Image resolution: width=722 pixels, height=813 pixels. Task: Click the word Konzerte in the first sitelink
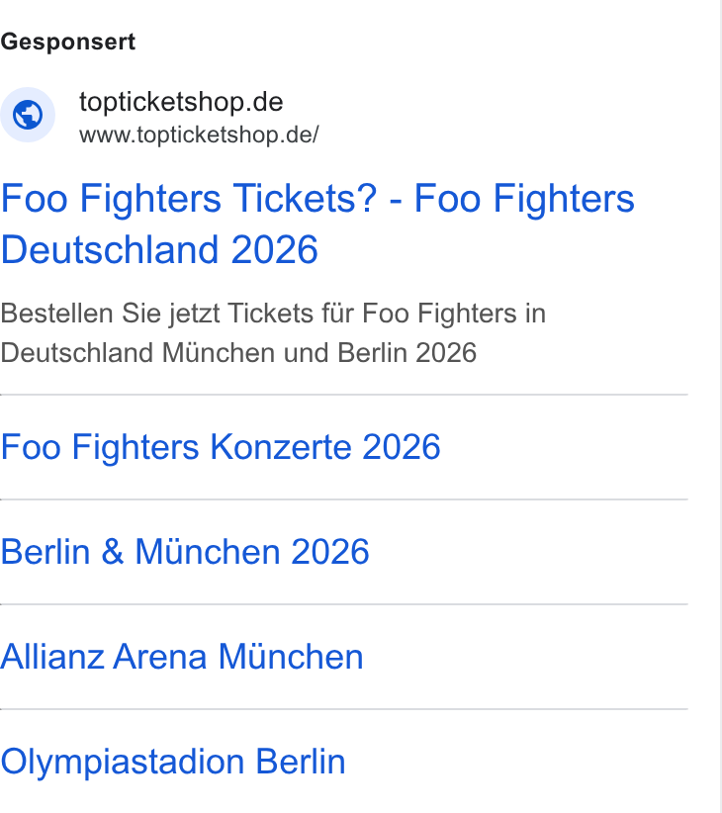[282, 447]
